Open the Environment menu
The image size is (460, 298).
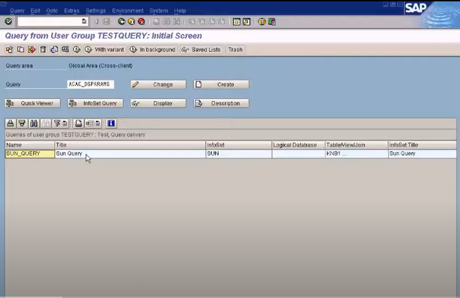(x=128, y=10)
